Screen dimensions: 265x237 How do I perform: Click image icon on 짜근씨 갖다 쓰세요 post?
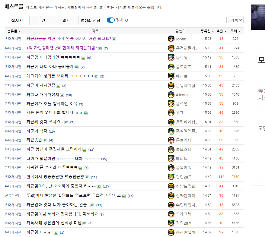(x=66, y=122)
